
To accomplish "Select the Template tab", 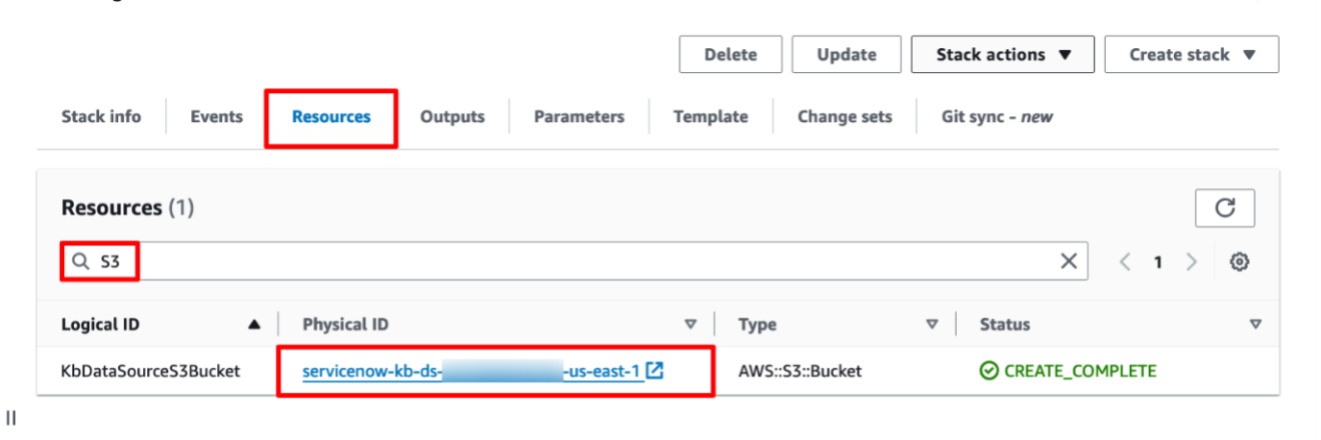I will point(710,116).
